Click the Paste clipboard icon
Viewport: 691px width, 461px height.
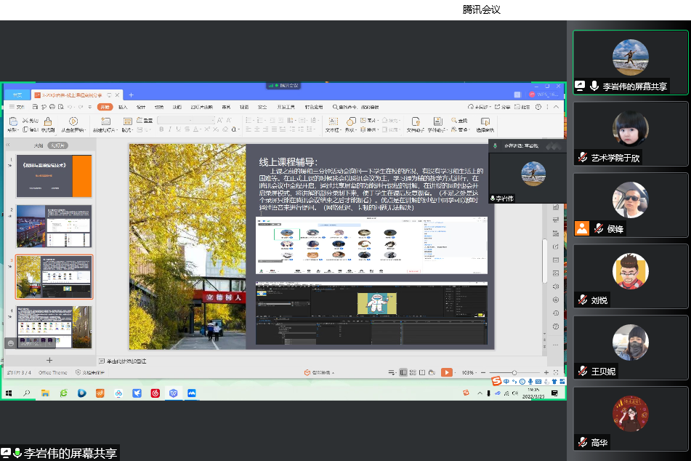pyautogui.click(x=13, y=121)
